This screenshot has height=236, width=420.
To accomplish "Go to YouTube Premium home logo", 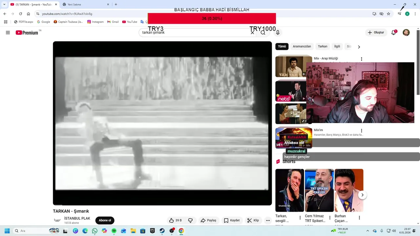I will tap(27, 32).
